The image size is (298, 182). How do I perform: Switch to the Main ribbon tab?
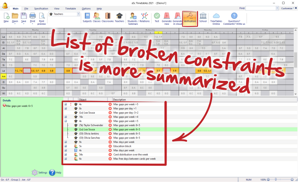(x=15, y=8)
